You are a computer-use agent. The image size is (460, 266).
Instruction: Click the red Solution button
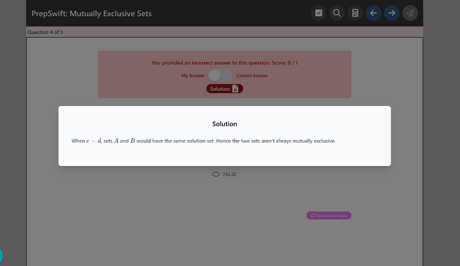(225, 89)
